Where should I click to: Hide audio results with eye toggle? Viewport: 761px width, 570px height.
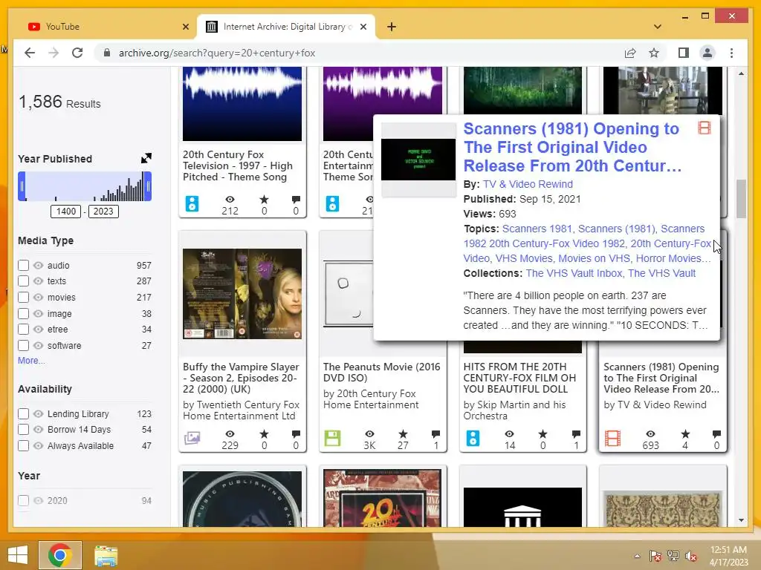(39, 265)
